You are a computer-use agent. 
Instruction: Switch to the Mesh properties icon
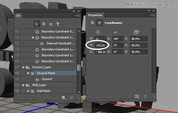(x=92, y=22)
